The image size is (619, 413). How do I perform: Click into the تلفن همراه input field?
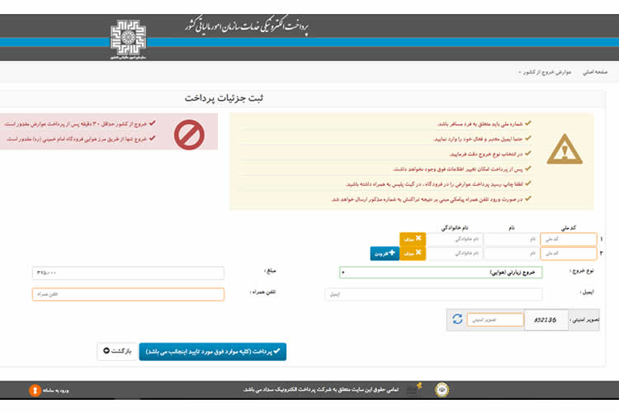(128, 294)
